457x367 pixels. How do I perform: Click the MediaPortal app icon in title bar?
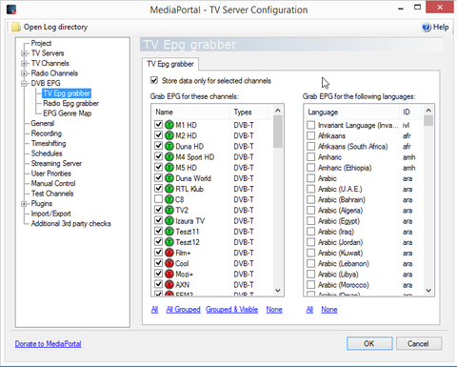(x=11, y=10)
